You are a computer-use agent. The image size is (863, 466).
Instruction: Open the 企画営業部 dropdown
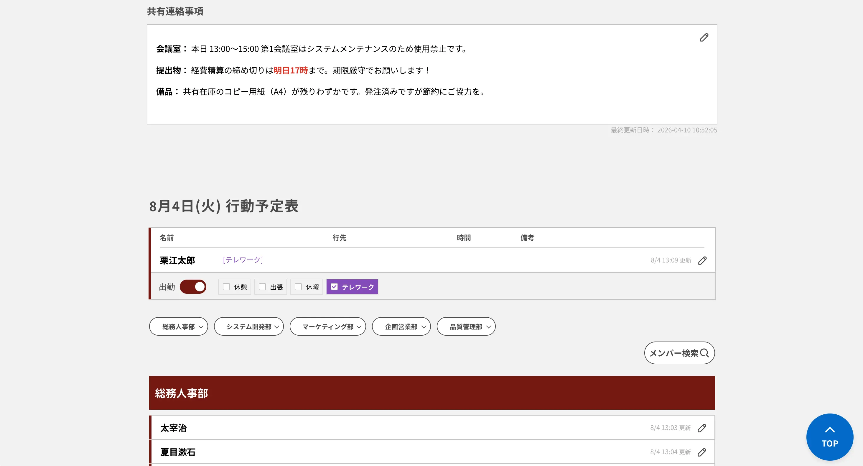coord(401,326)
